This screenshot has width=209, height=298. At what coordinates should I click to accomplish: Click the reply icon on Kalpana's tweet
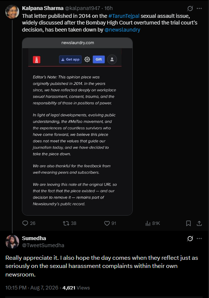25,223
